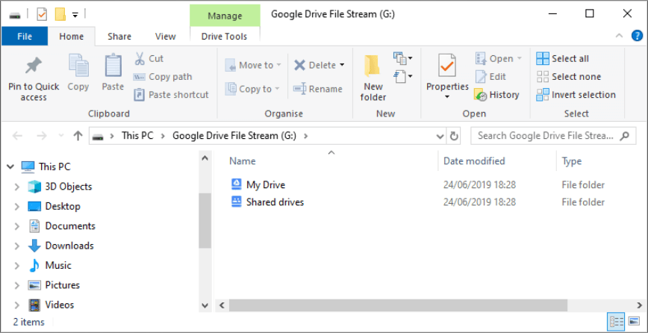The height and width of the screenshot is (333, 648).
Task: Switch to the Share tab
Action: [119, 37]
